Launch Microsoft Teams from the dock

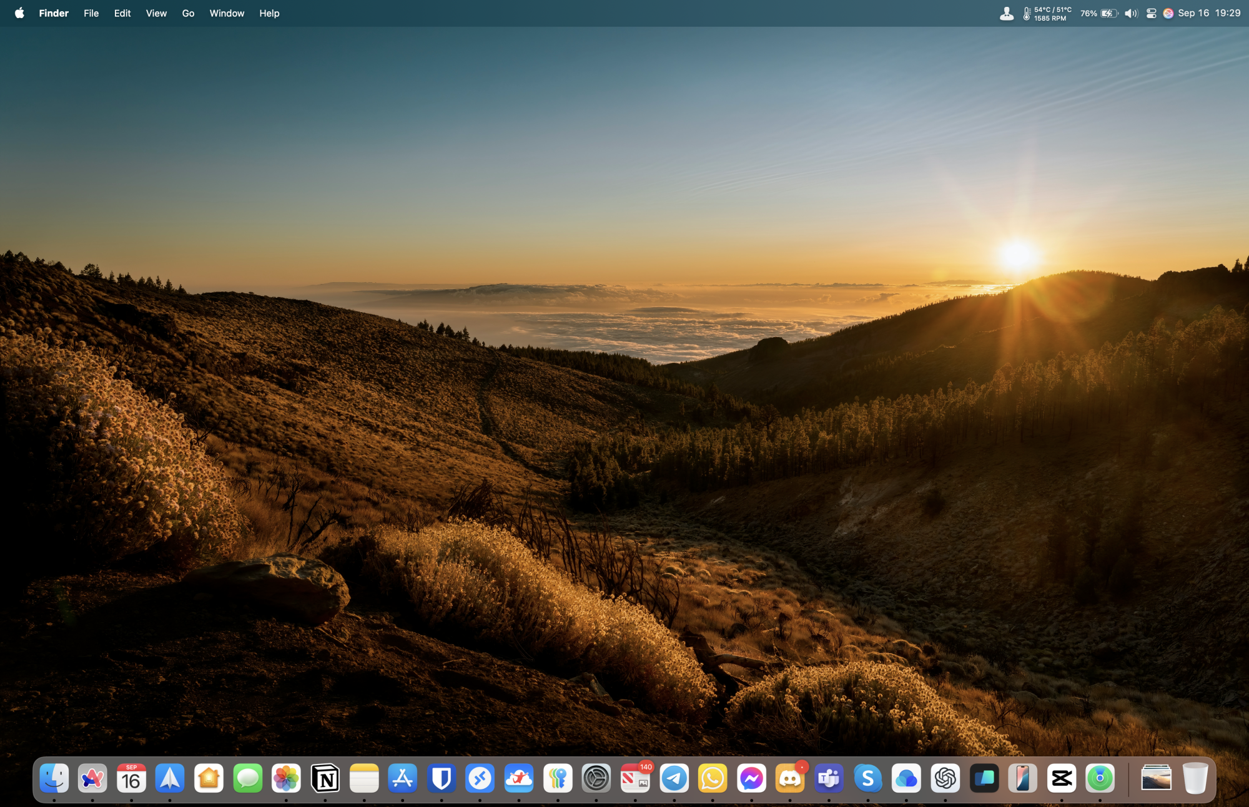pyautogui.click(x=829, y=778)
